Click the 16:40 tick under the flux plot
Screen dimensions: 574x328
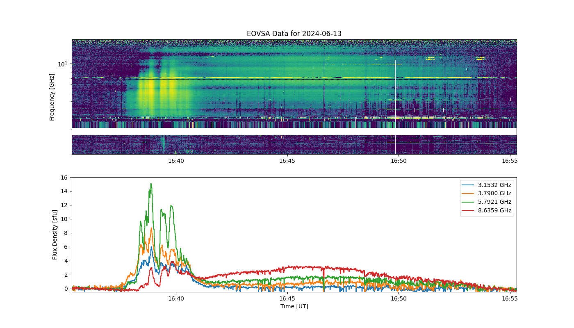(176, 298)
